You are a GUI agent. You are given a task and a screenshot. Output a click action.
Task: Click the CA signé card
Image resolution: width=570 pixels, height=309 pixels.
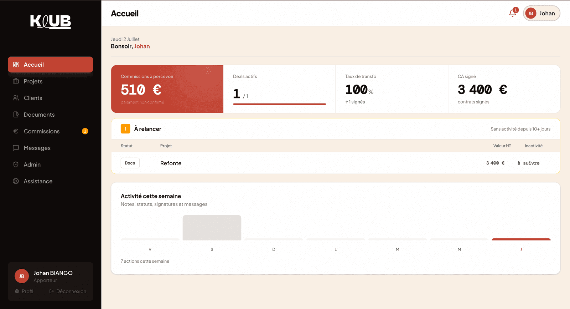point(504,89)
